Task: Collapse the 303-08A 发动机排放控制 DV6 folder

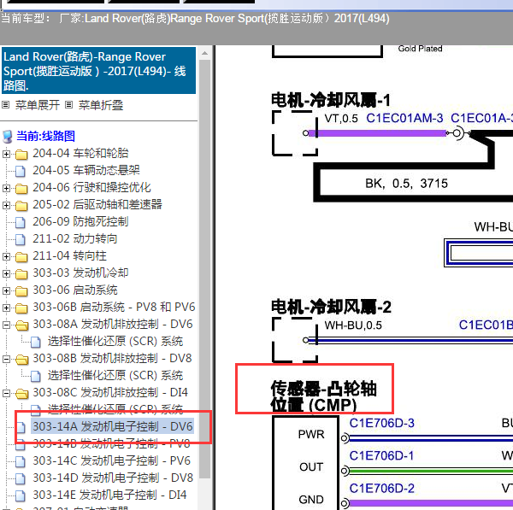Action: [x=6, y=325]
